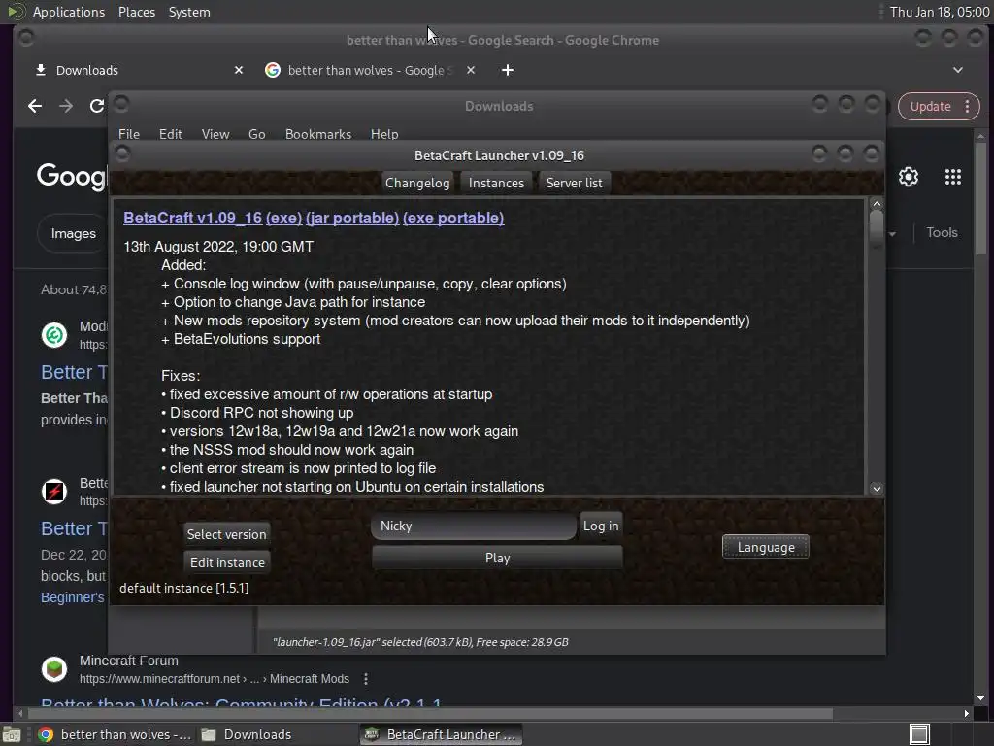
Task: Open the BetaCraft v1.09_16 download link
Action: (193, 218)
